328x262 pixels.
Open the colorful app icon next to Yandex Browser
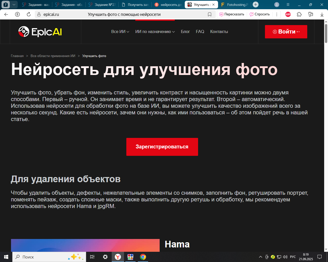(130, 257)
